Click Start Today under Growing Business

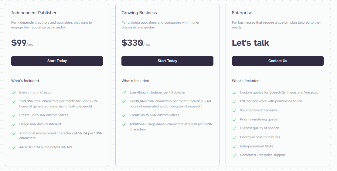167,61
